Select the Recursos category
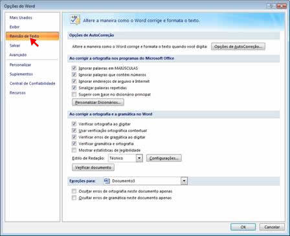290x236 pixels. pos(17,92)
